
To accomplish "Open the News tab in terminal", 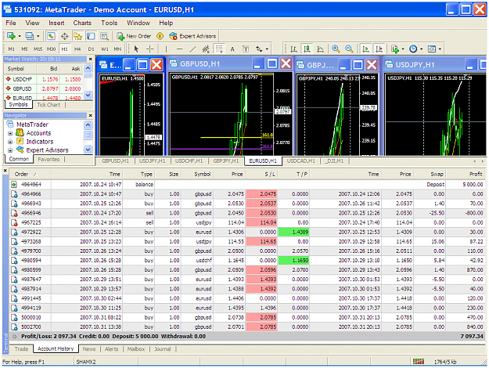I will [x=89, y=349].
